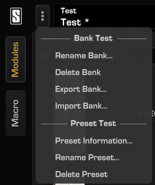The width and height of the screenshot is (155, 185).
Task: Choose Rename Bank... from menu
Action: click(84, 55)
